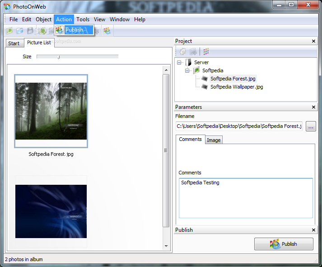Click the Comments text box with Softpedia Testing
322x267 pixels.
[x=246, y=198]
